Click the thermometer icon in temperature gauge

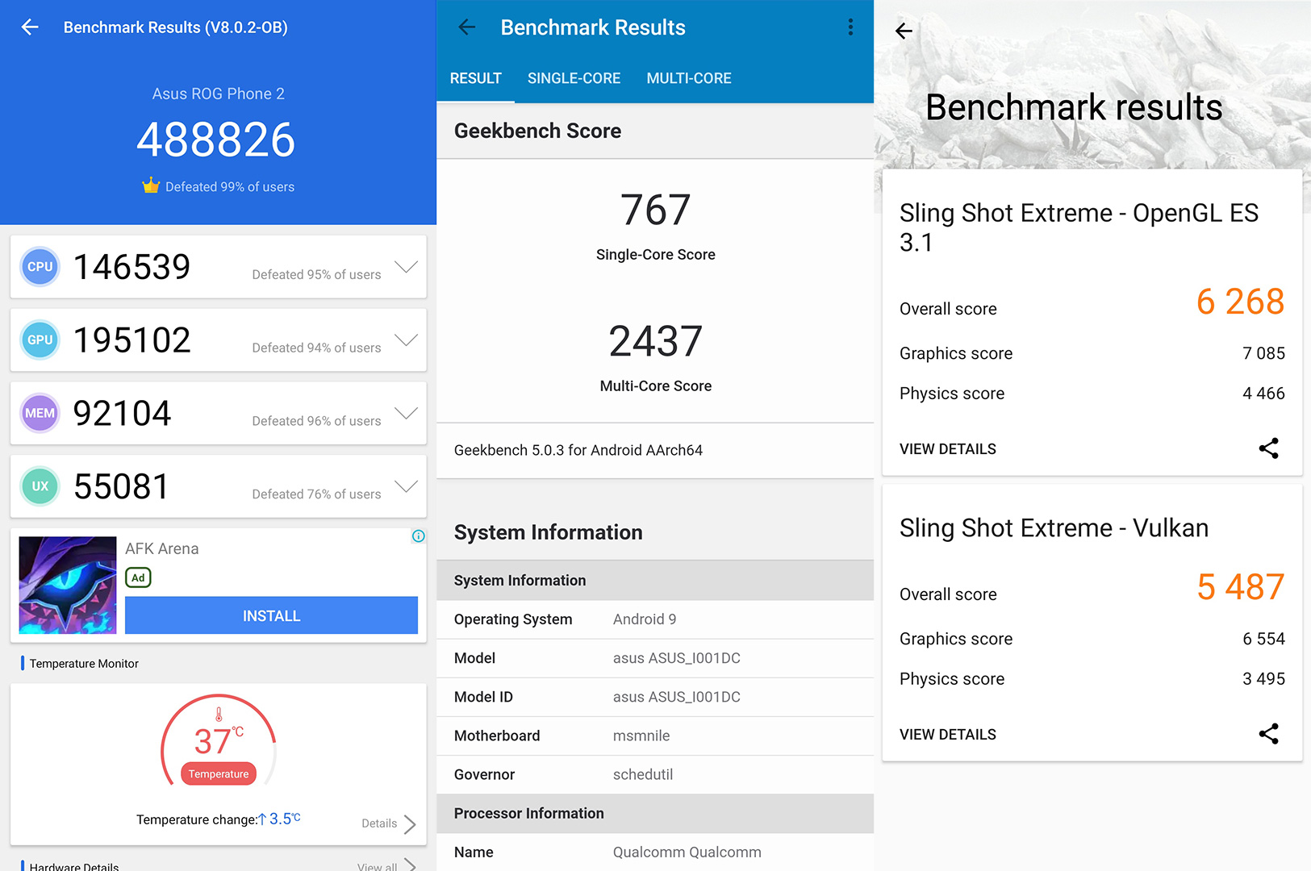tap(219, 715)
